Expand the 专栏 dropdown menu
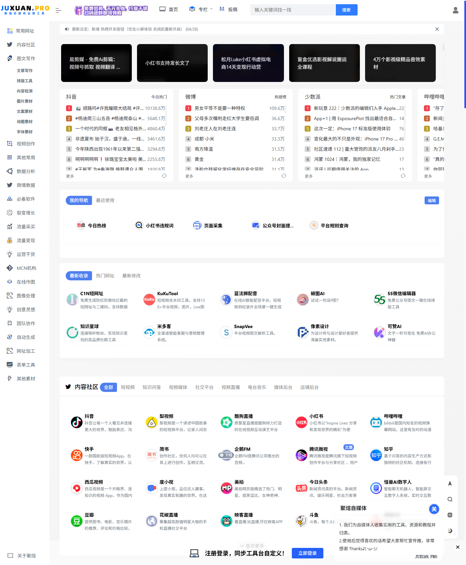 [201, 10]
